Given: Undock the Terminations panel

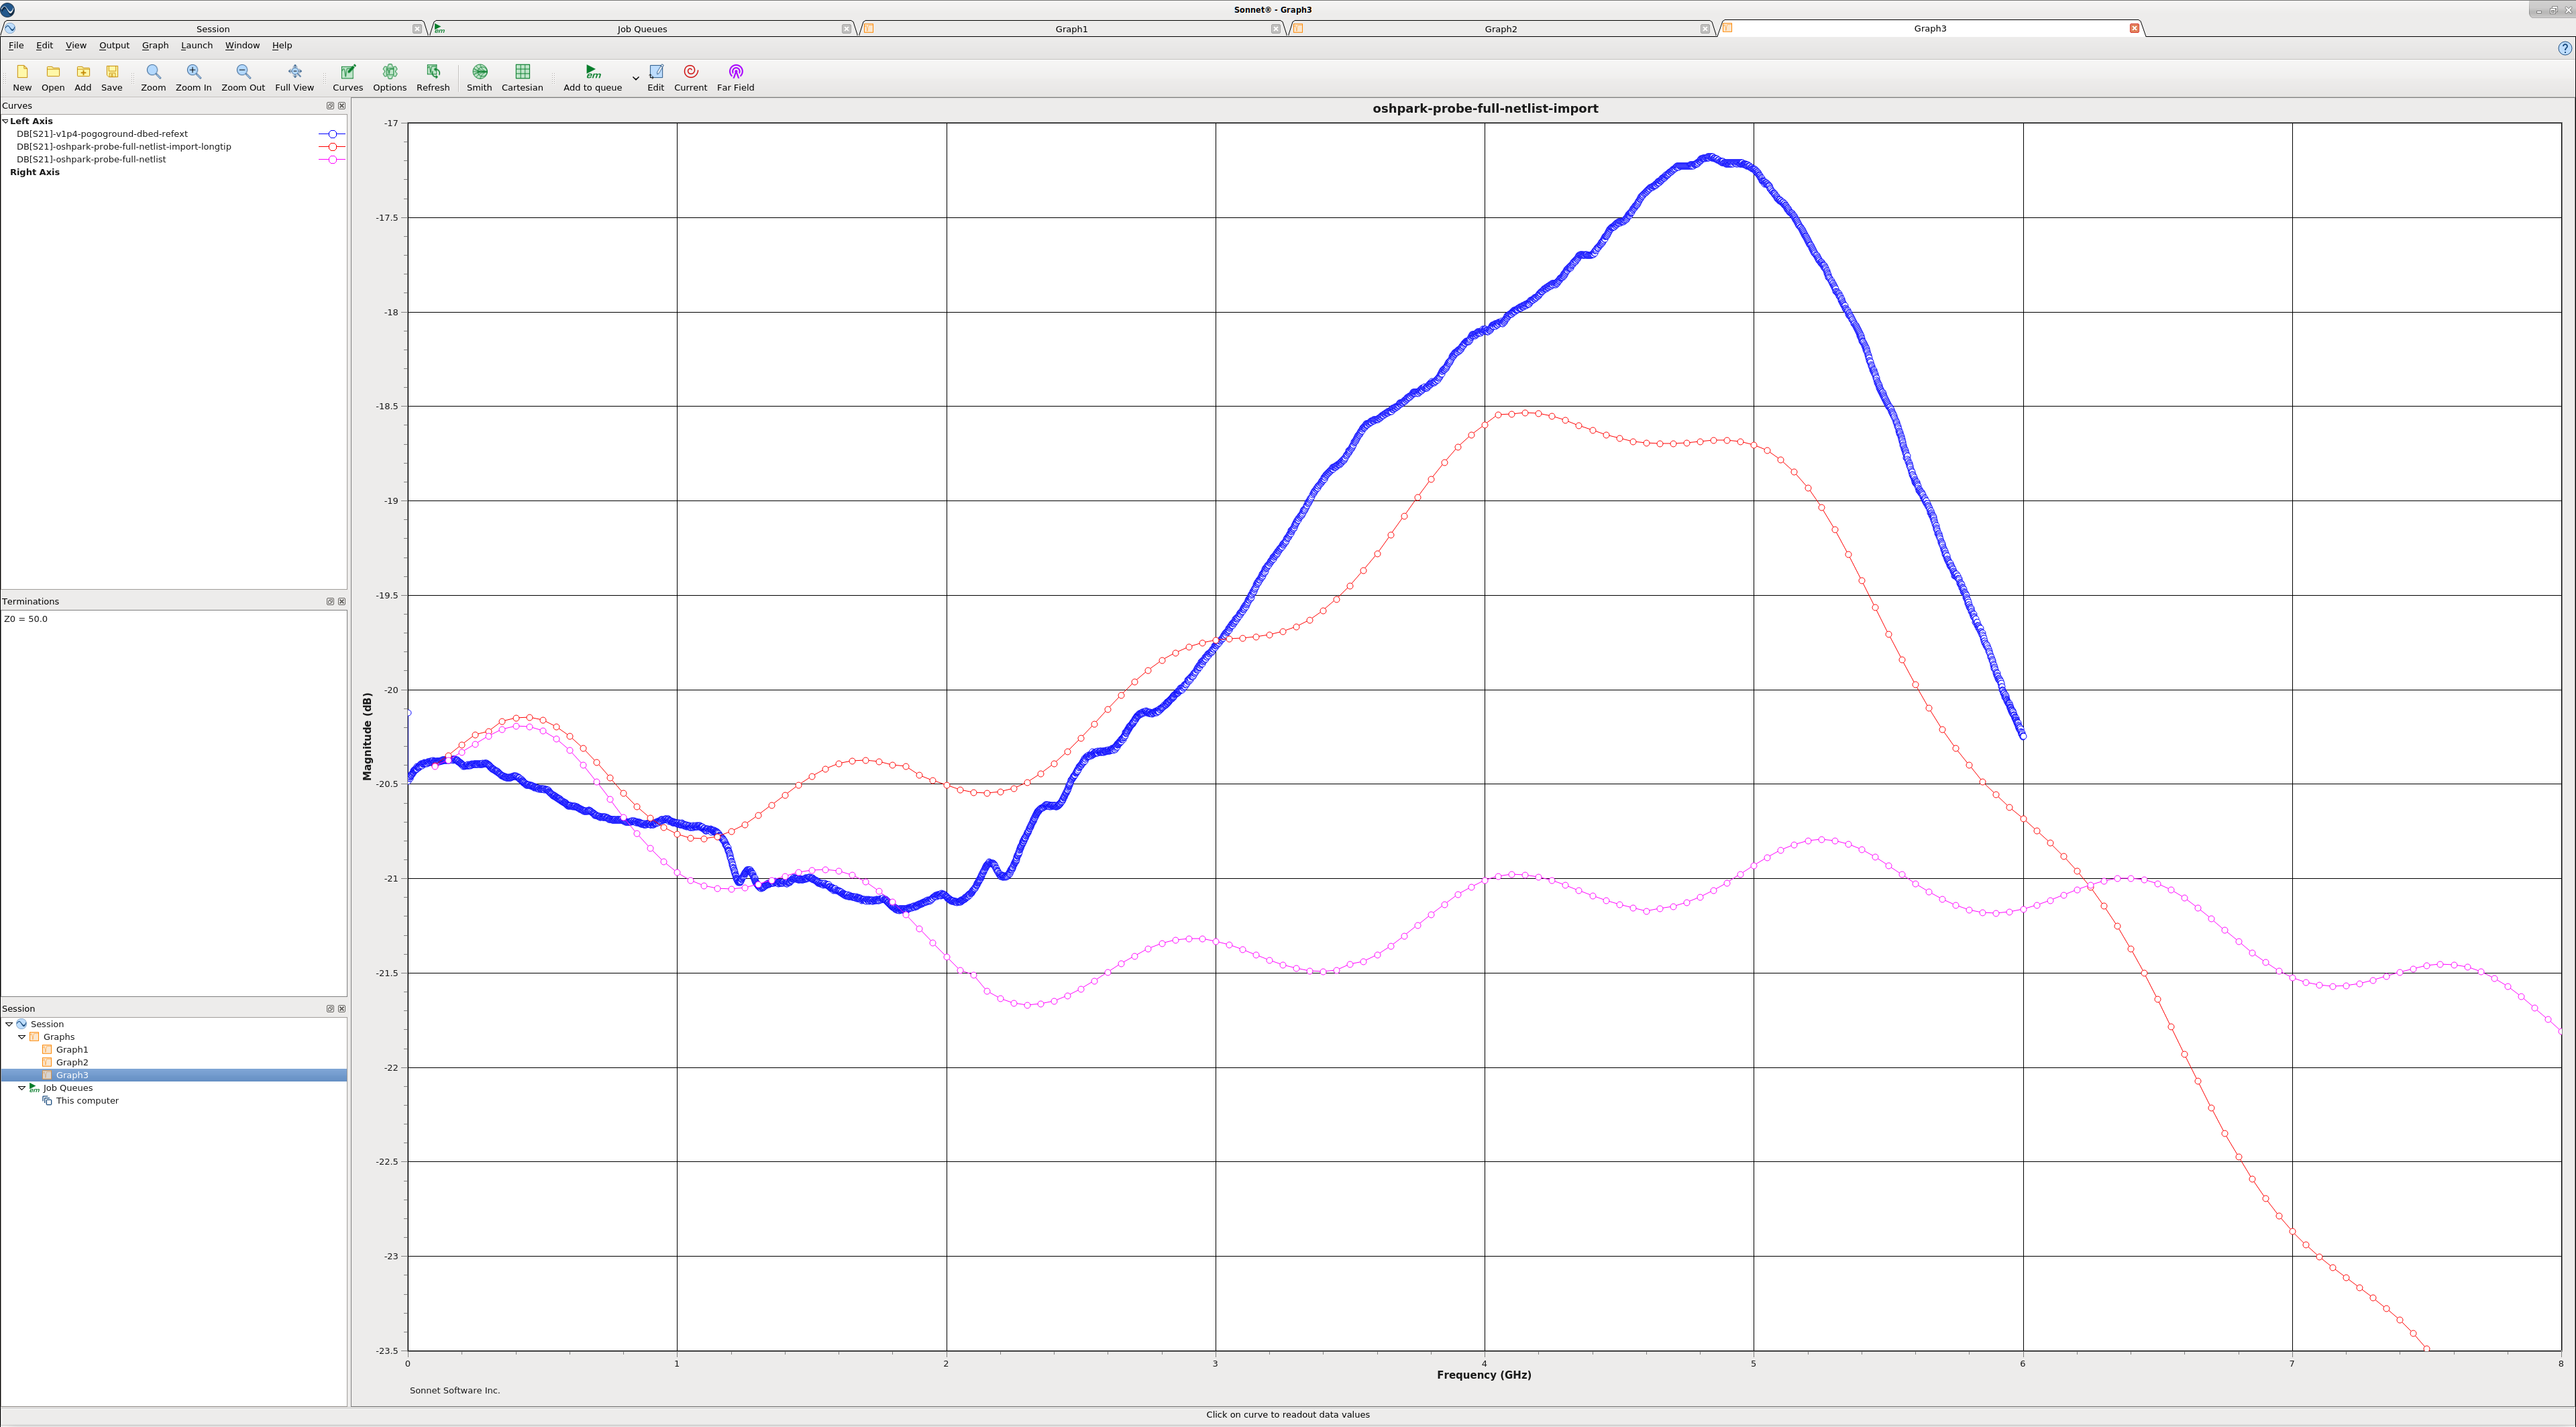Looking at the screenshot, I should point(330,602).
